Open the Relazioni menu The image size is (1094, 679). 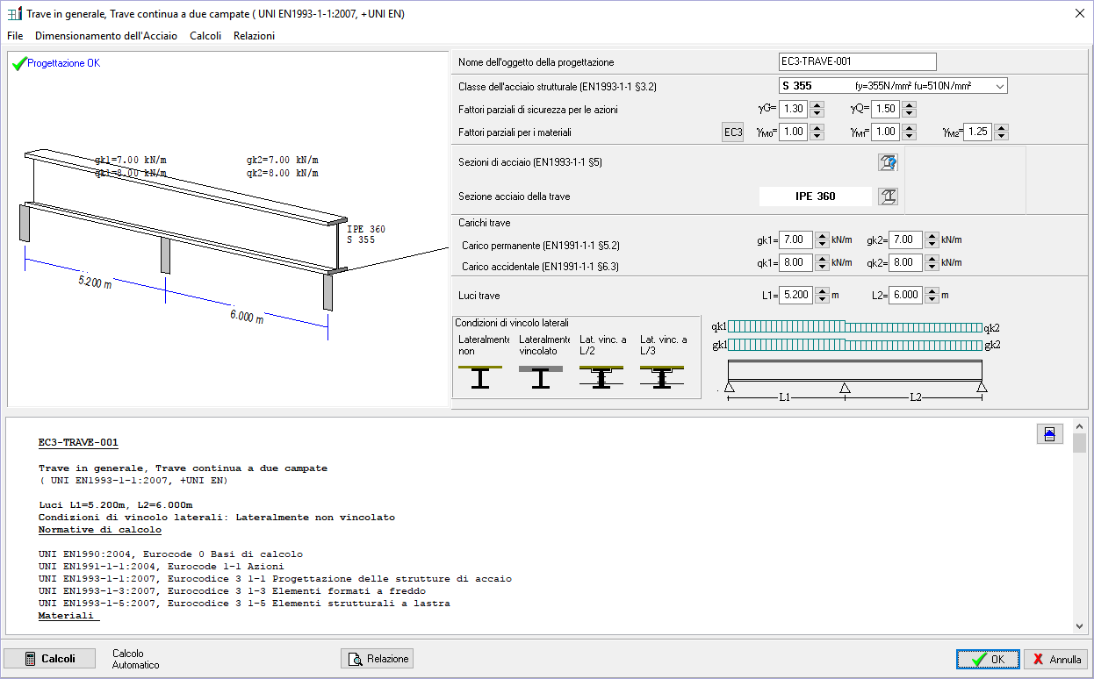[254, 36]
